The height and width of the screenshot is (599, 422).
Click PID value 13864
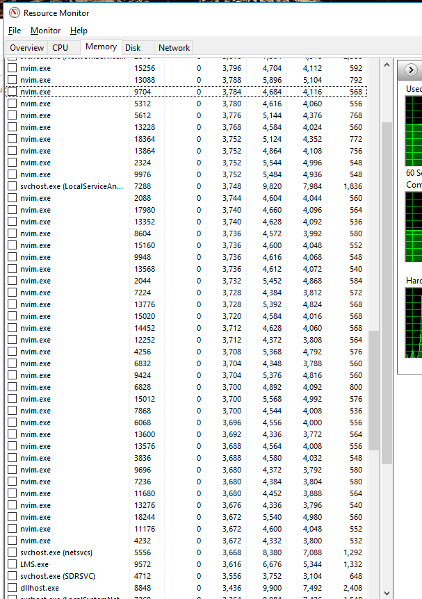(x=145, y=151)
